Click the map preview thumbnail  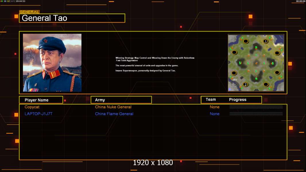256,63
